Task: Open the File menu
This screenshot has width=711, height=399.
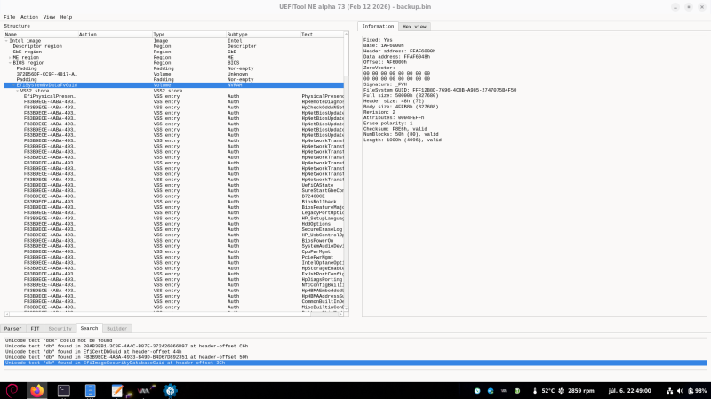Action: point(9,17)
